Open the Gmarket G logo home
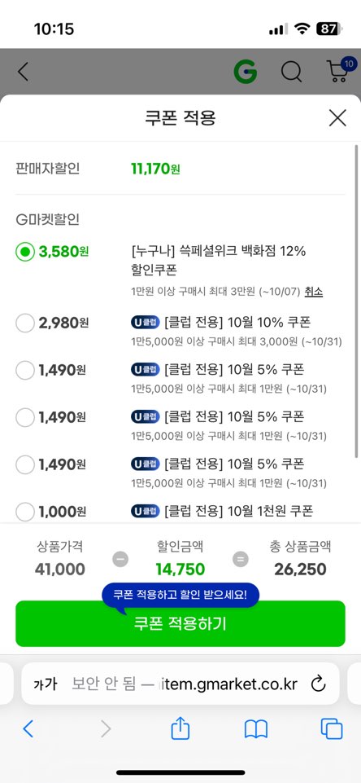Image resolution: width=361 pixels, height=783 pixels. click(246, 72)
